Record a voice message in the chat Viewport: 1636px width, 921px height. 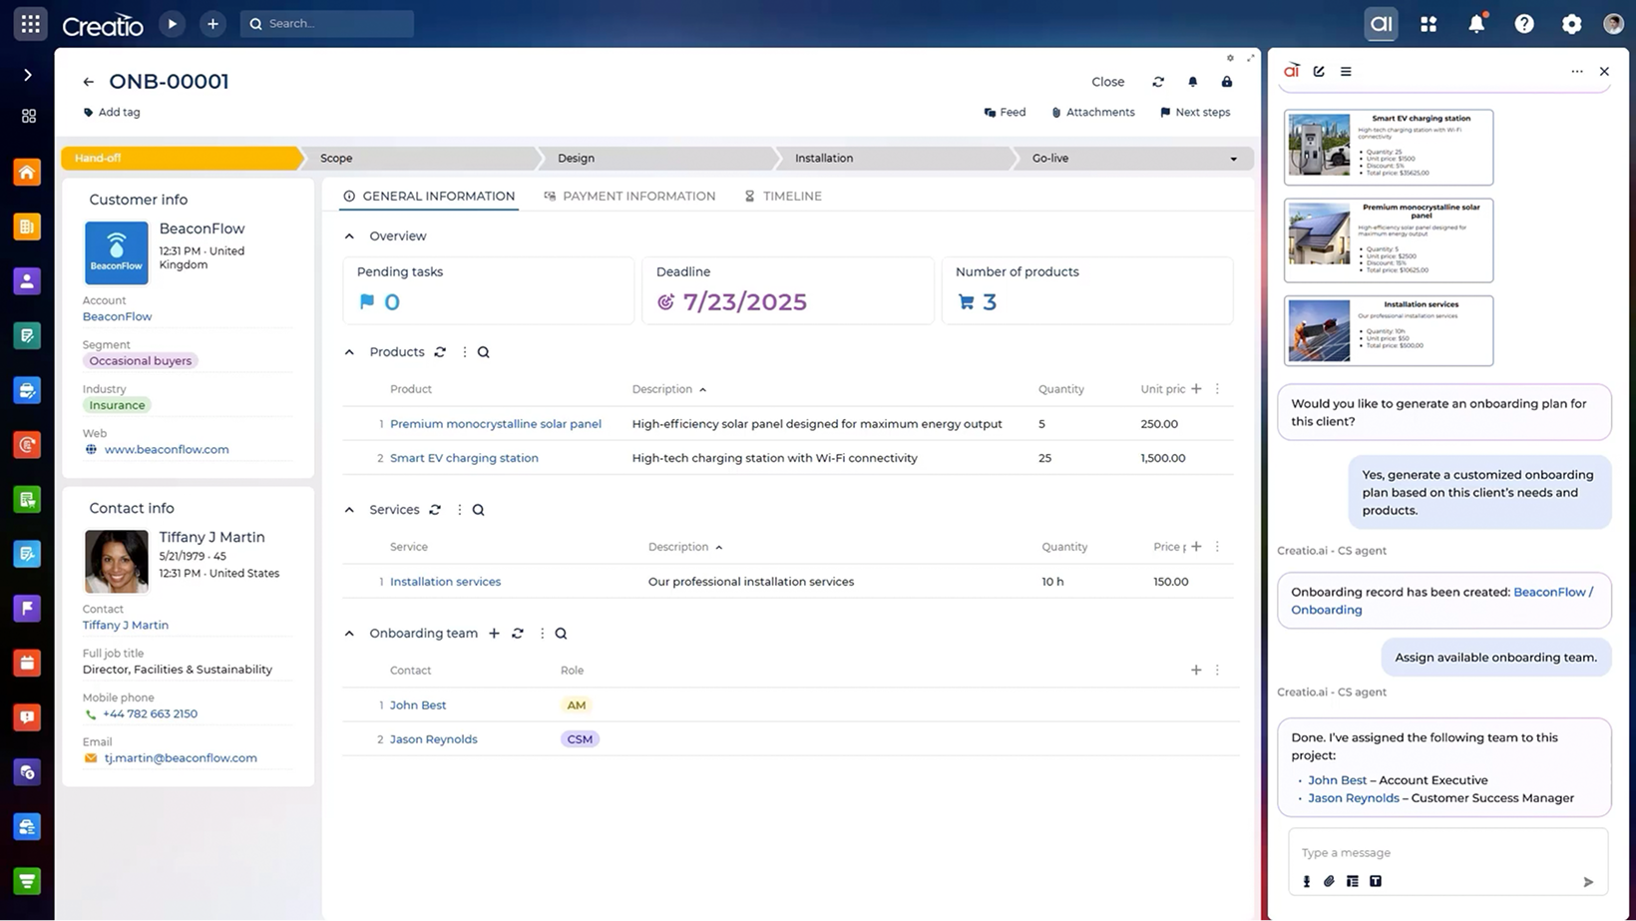pyautogui.click(x=1307, y=881)
